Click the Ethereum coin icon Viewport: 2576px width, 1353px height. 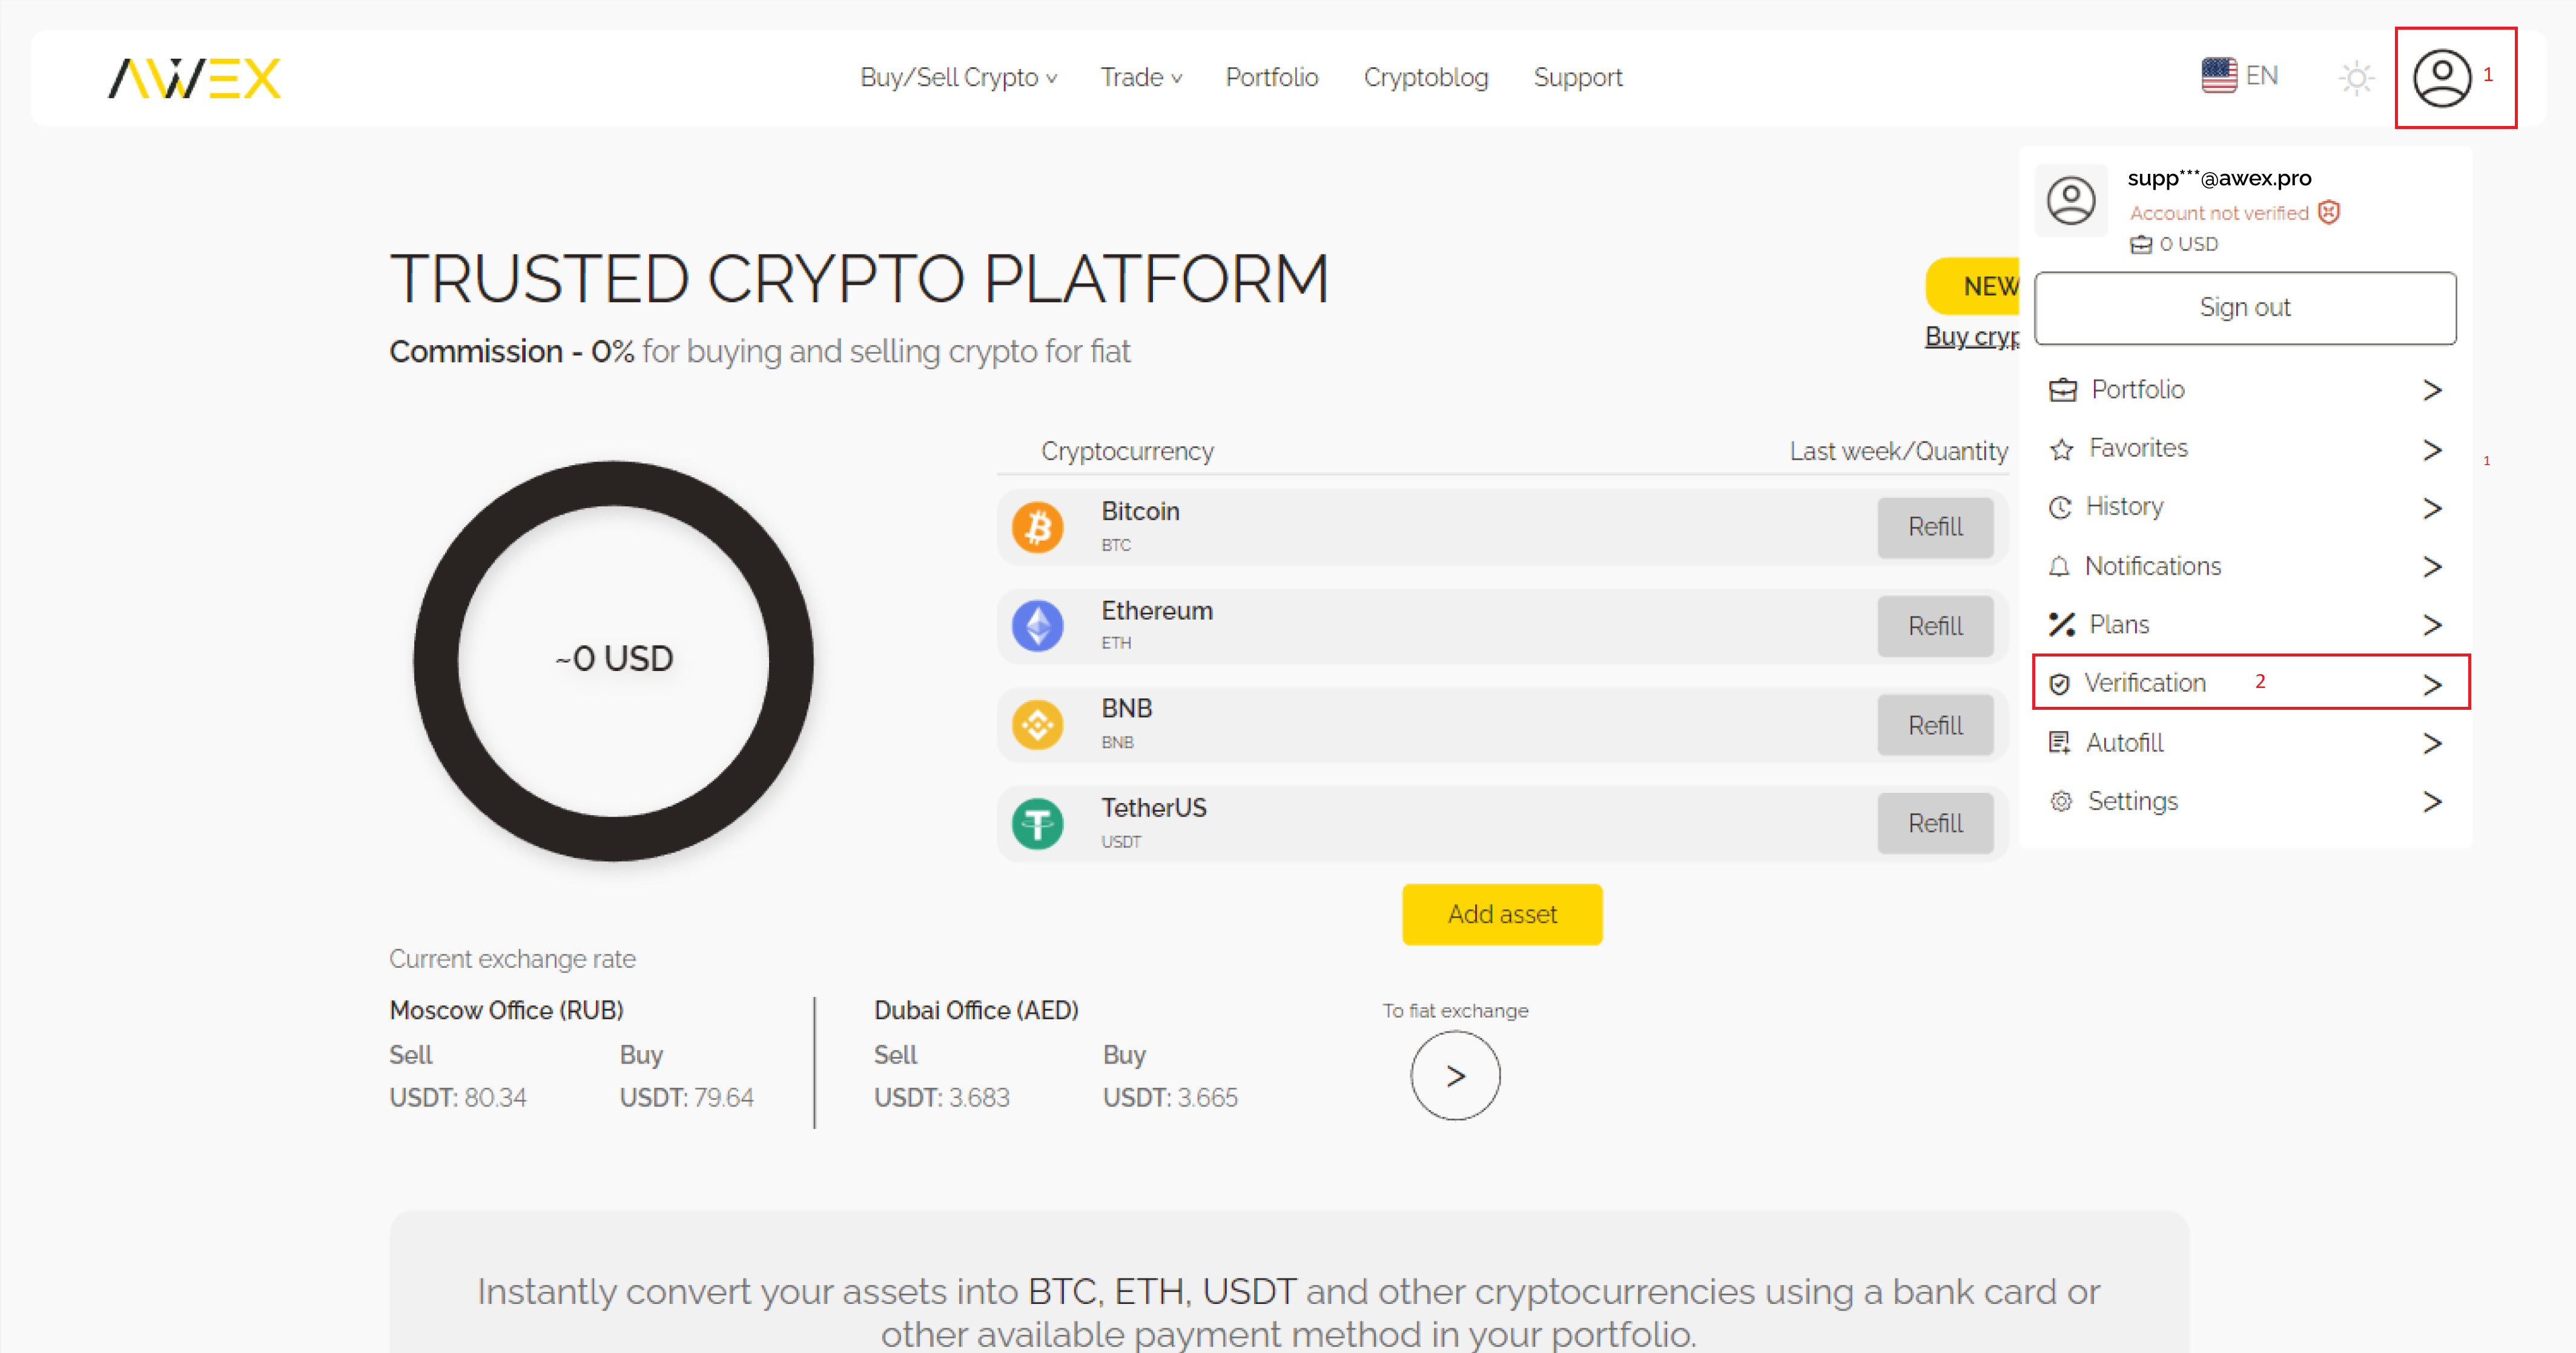(1037, 626)
